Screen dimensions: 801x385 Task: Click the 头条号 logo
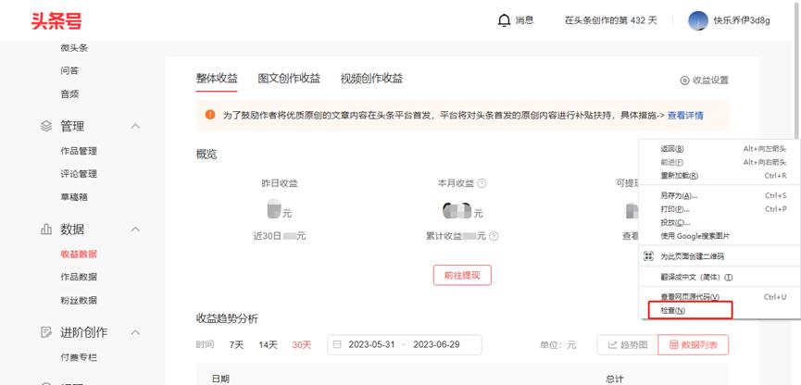56,21
